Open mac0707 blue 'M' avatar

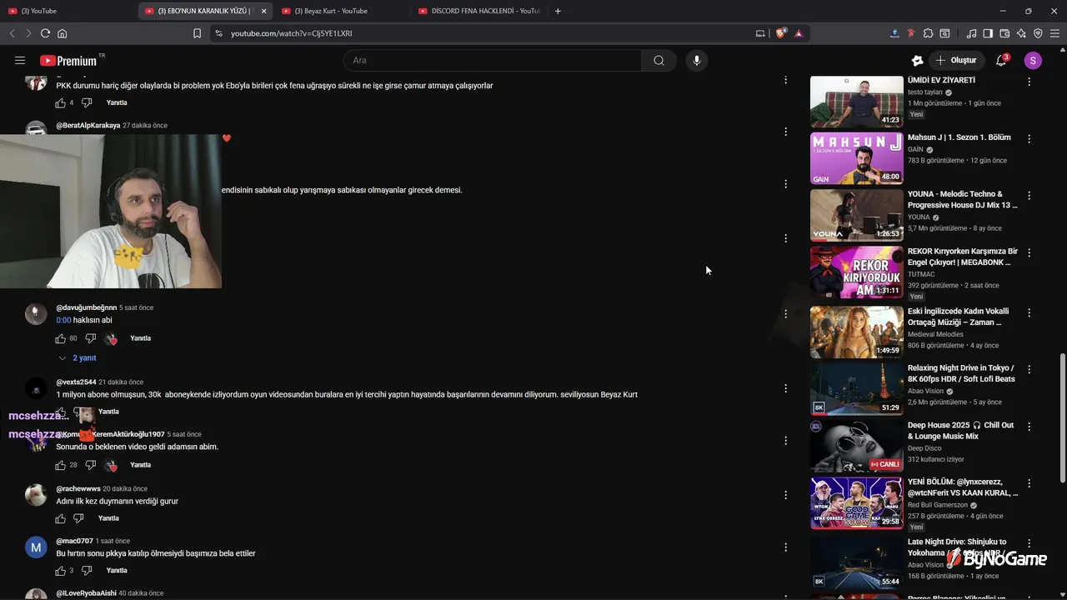pyautogui.click(x=36, y=547)
